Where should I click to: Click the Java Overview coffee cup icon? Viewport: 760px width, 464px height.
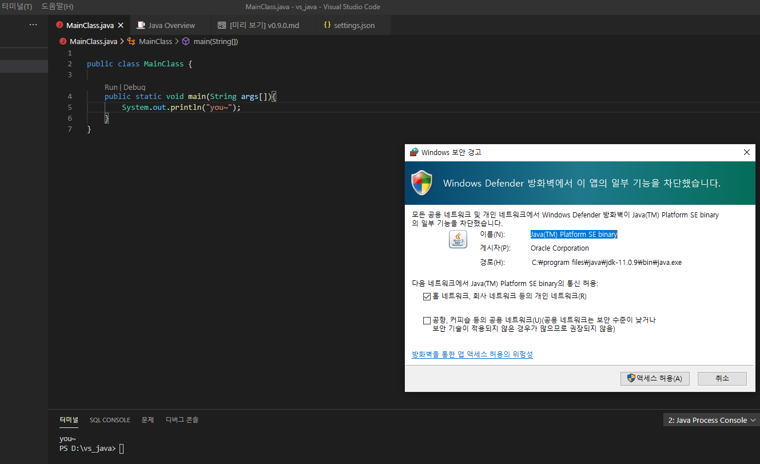[141, 25]
